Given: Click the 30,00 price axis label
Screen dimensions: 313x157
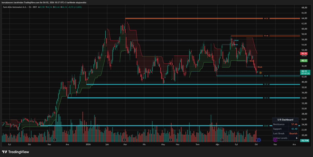Looking at the screenshot, I should [304, 108].
